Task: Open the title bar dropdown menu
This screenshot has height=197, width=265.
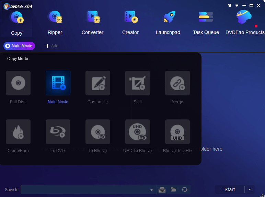Action: click(237, 5)
